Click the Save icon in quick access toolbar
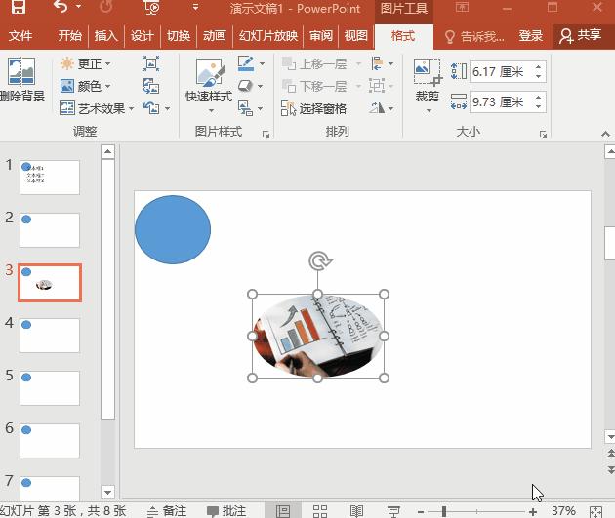The height and width of the screenshot is (518, 615). point(18,9)
